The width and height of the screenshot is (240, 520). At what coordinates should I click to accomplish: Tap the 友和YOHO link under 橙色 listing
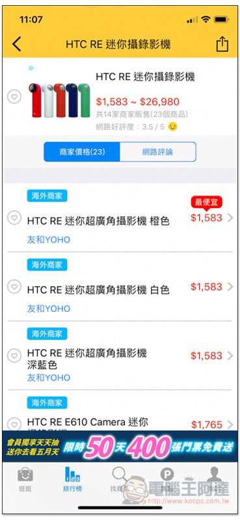[x=49, y=240]
